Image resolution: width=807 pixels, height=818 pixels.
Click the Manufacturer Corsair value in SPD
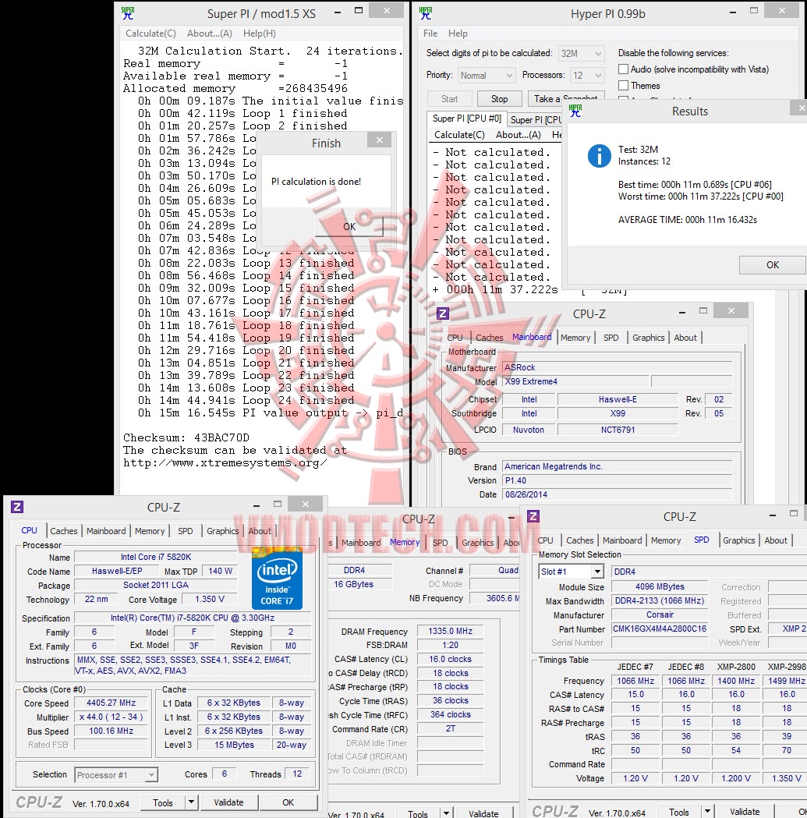pos(660,614)
